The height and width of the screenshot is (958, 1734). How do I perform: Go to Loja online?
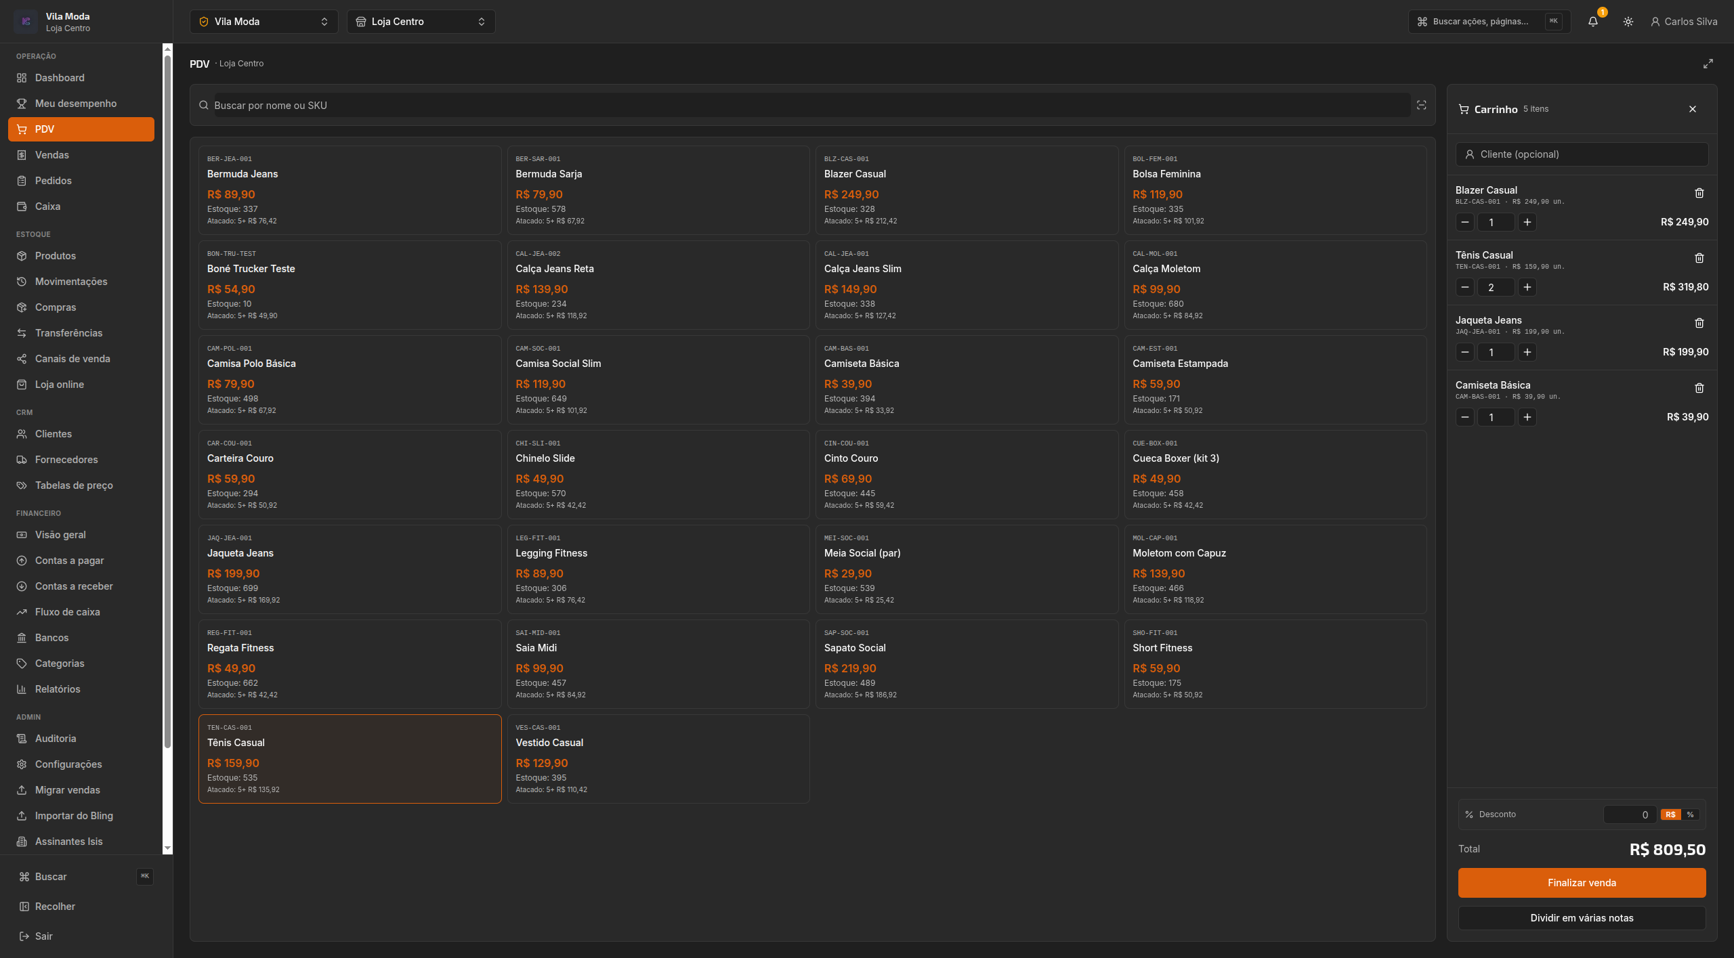pyautogui.click(x=81, y=385)
